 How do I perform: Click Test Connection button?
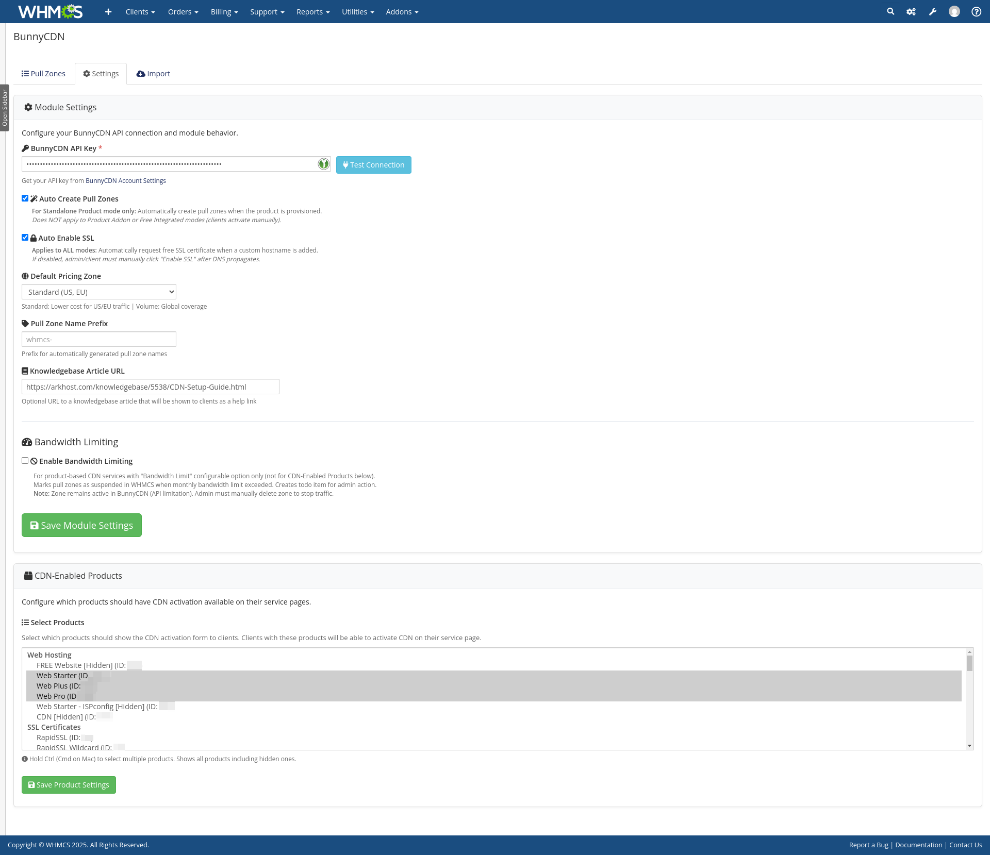pyautogui.click(x=373, y=165)
